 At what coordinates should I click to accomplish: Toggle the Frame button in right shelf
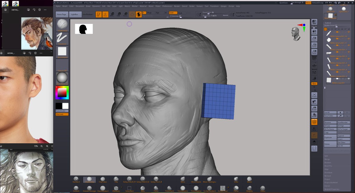(314, 95)
